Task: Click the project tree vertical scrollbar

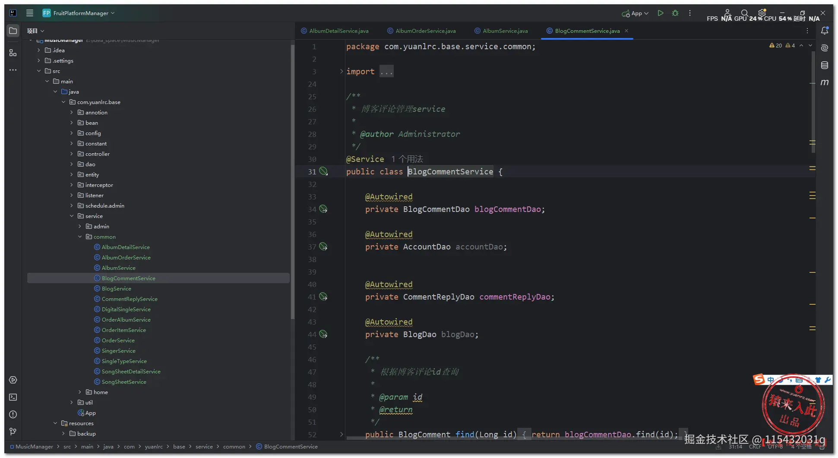Action: coord(292,181)
